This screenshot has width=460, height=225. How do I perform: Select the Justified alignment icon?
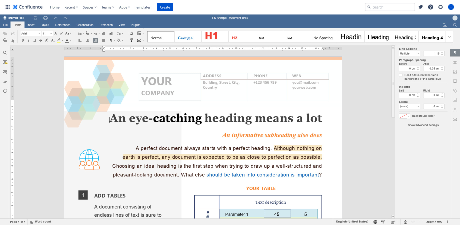(x=103, y=40)
